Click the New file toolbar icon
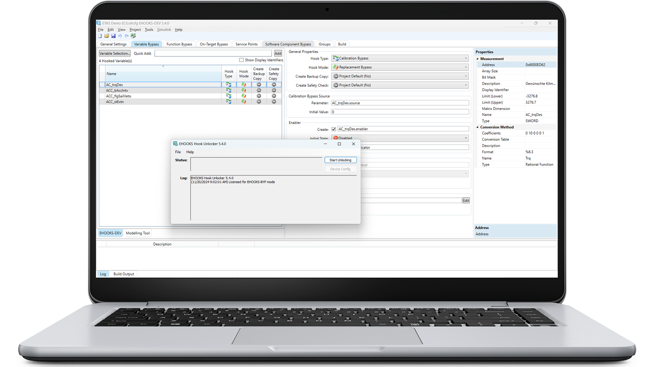Viewport: 653px width, 367px height. tap(100, 36)
